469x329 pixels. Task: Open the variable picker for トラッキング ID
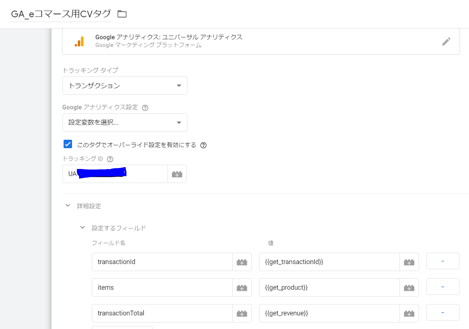click(x=177, y=173)
